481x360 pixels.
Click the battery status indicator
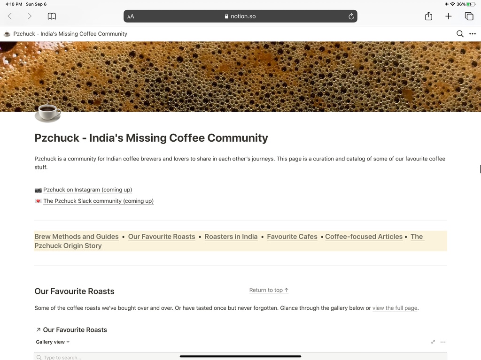tap(471, 4)
